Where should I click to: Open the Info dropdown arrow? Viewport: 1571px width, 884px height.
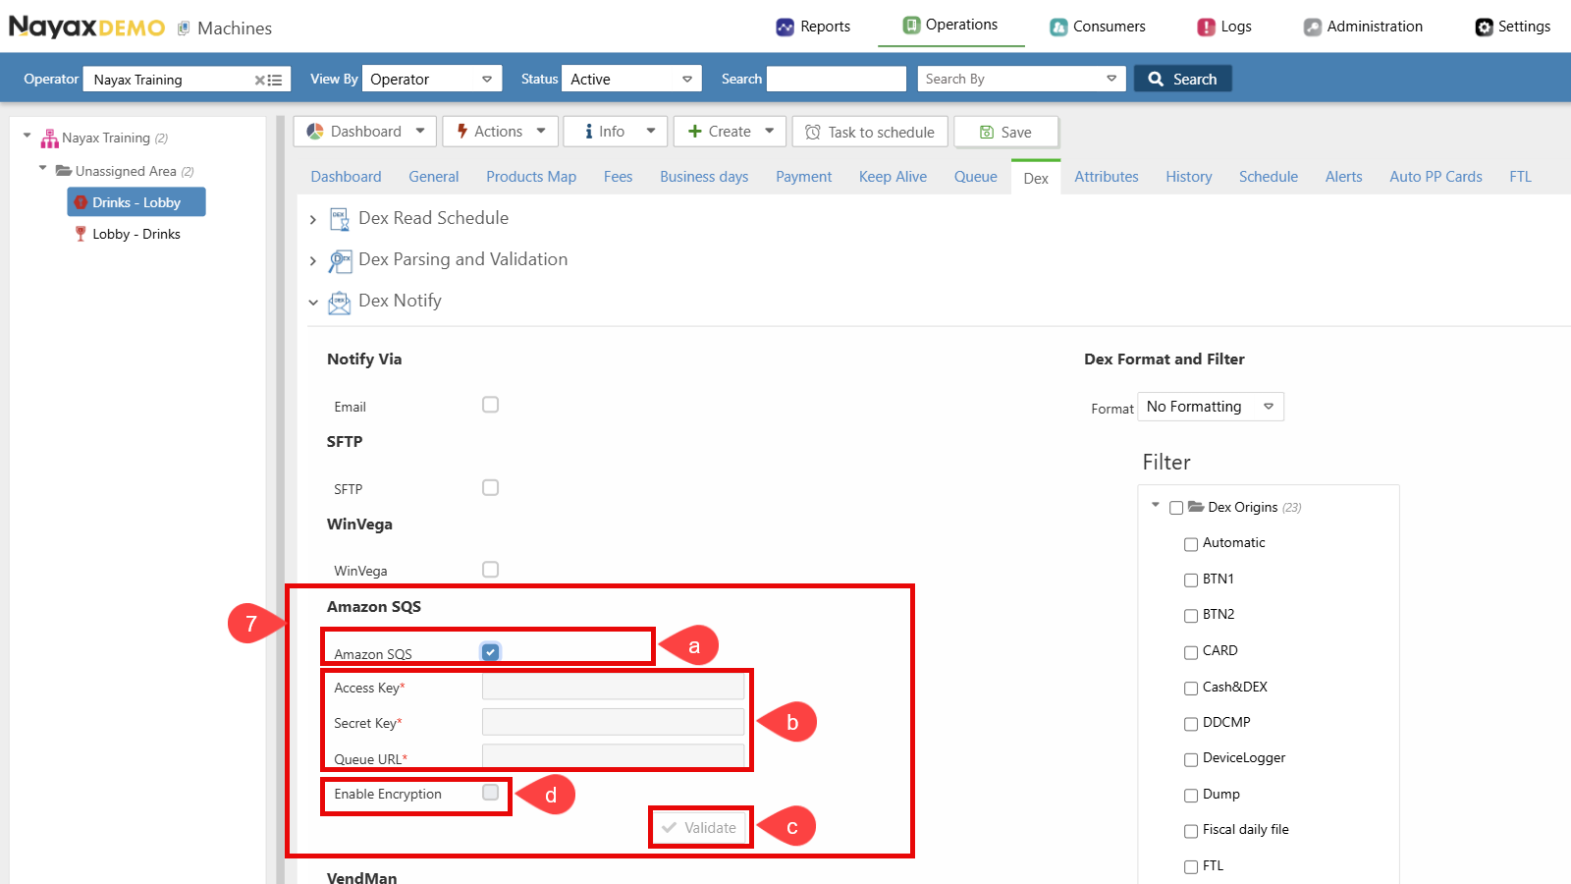tap(651, 131)
